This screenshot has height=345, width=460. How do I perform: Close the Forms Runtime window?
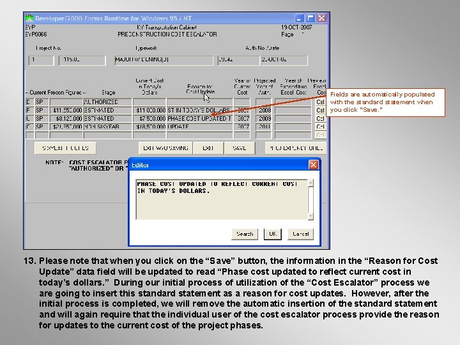point(322,18)
